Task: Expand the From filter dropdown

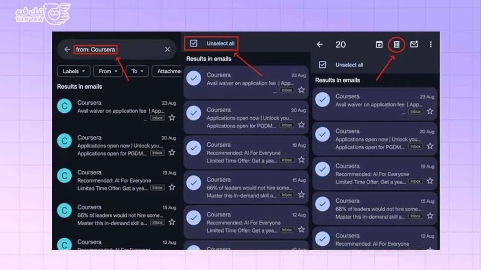Action: pos(108,71)
